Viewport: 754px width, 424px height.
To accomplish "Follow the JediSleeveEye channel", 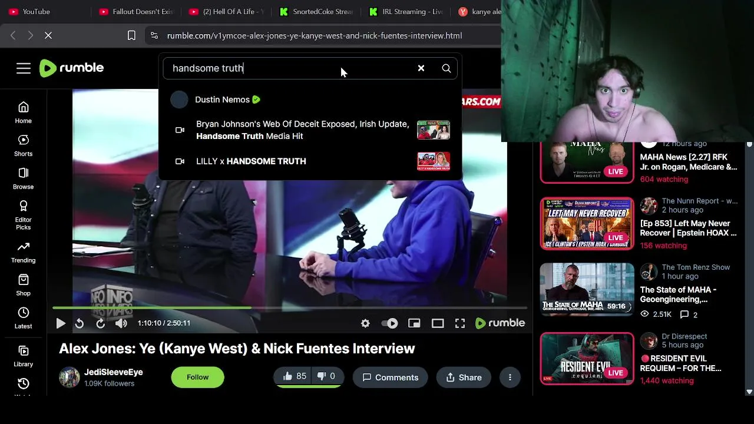I will (x=198, y=377).
